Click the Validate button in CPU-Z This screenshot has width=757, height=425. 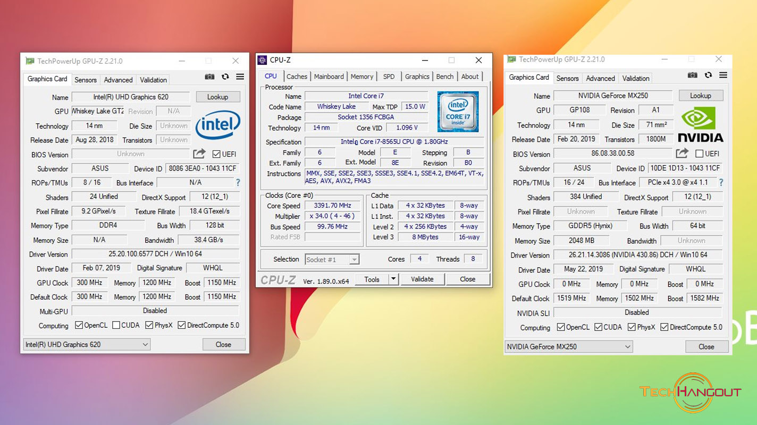(x=422, y=279)
